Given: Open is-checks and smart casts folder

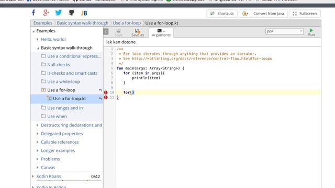Looking at the screenshot, I should tap(72, 73).
